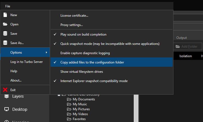203x122 pixels.
Task: Click the New file icon
Action: tap(5, 15)
